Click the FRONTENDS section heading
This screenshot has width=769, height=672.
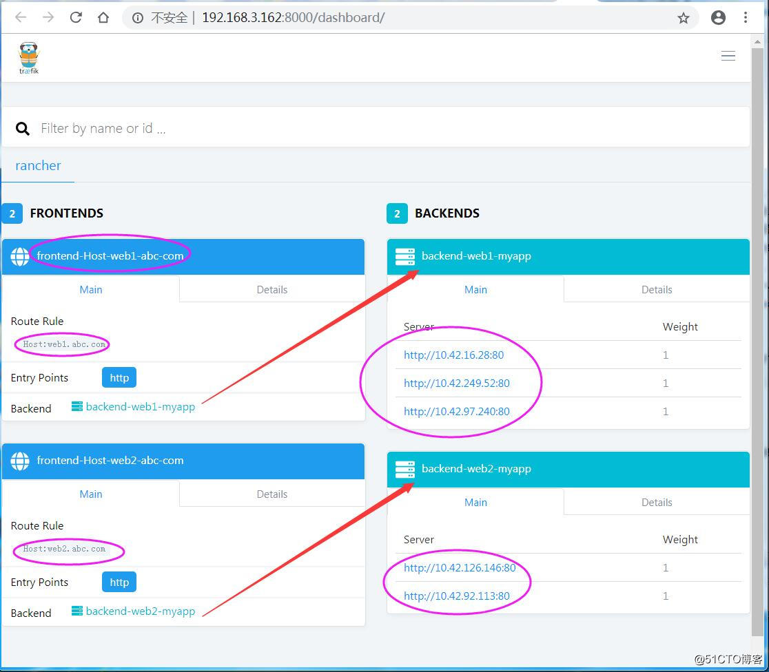[x=67, y=213]
